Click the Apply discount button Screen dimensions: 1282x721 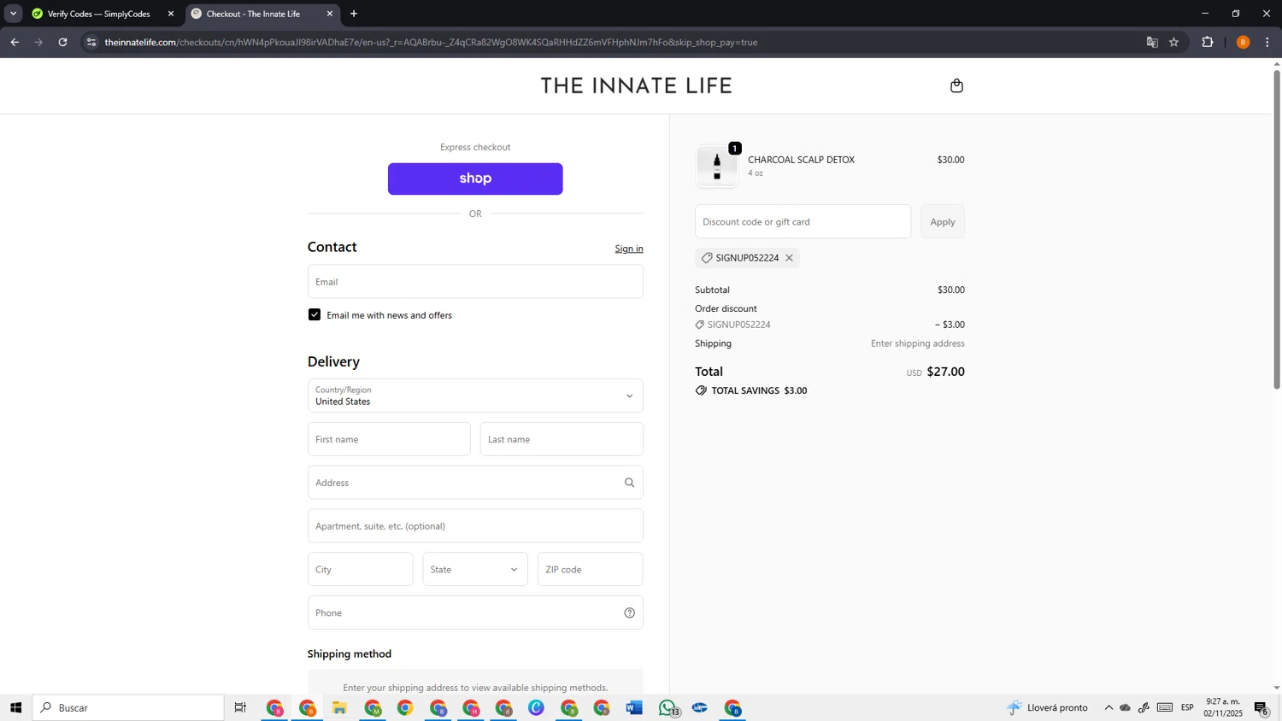click(943, 221)
